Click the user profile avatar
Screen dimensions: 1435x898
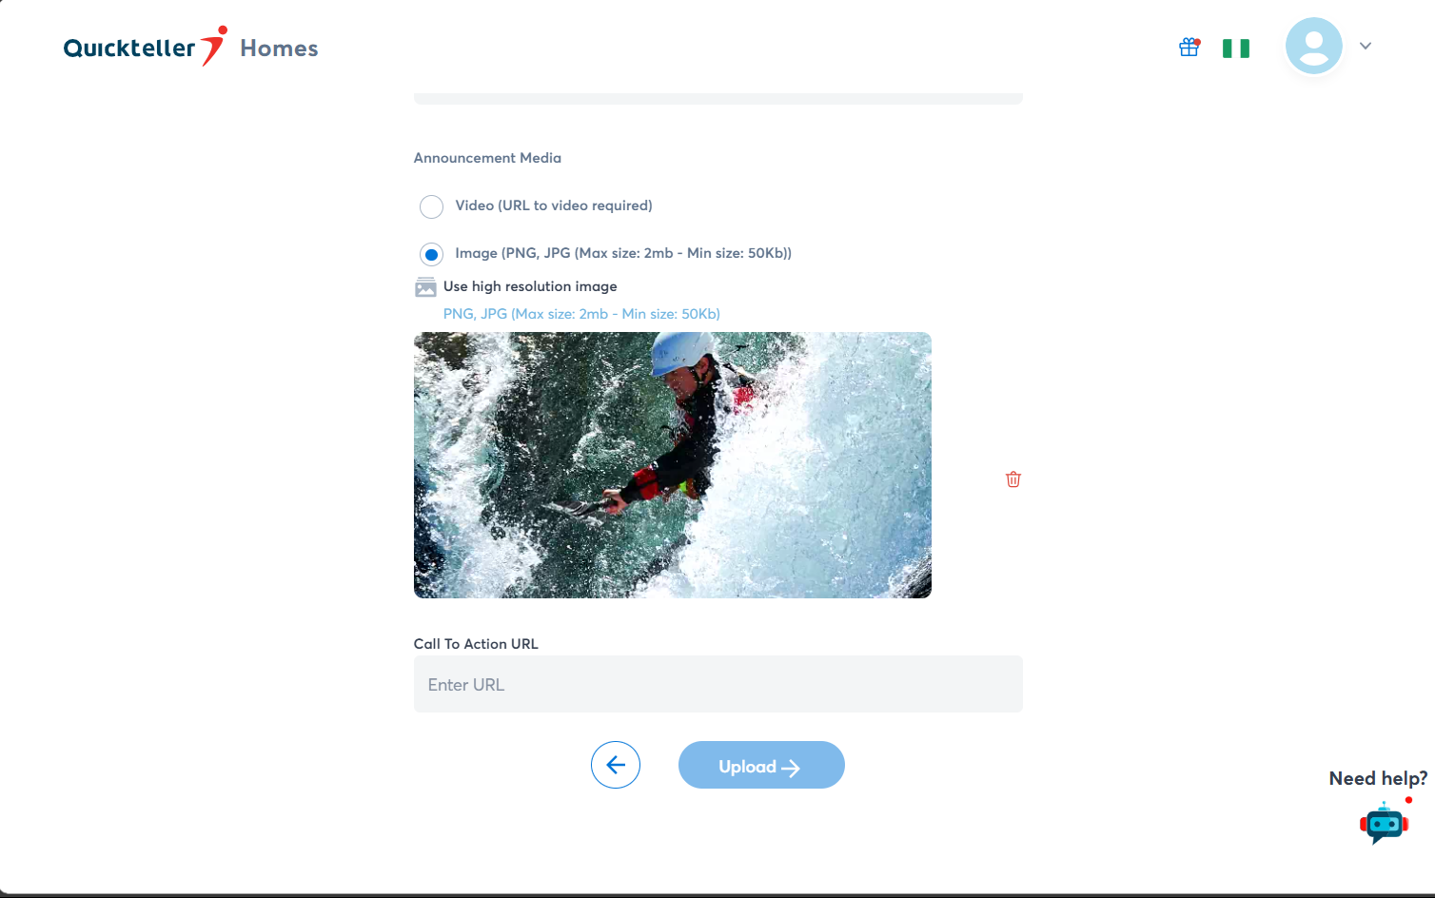1313,46
